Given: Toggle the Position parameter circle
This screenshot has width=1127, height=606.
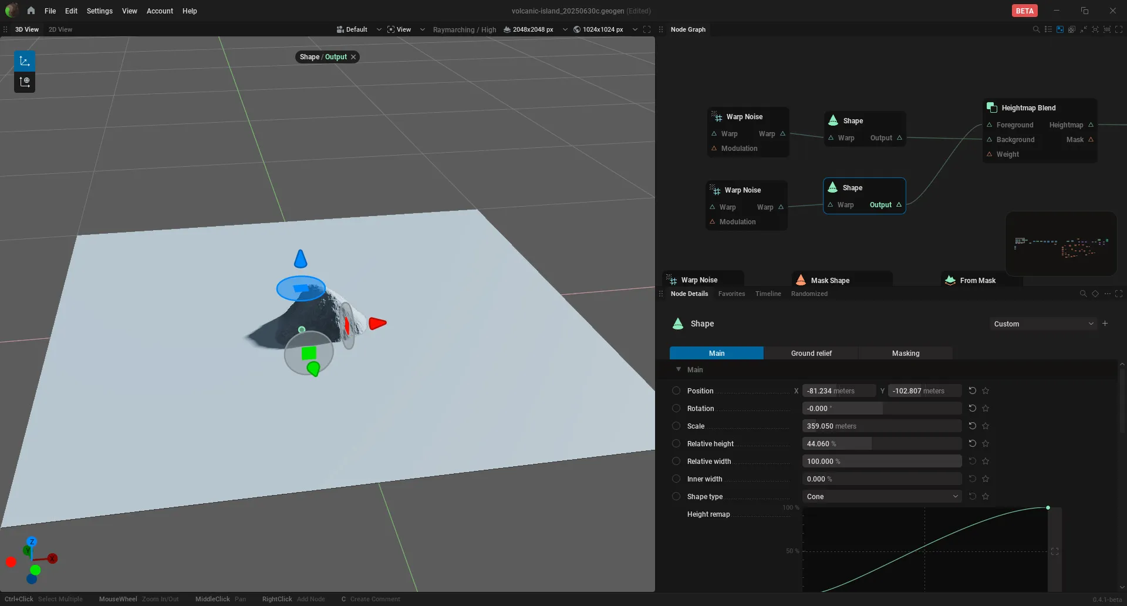Looking at the screenshot, I should click(x=676, y=390).
